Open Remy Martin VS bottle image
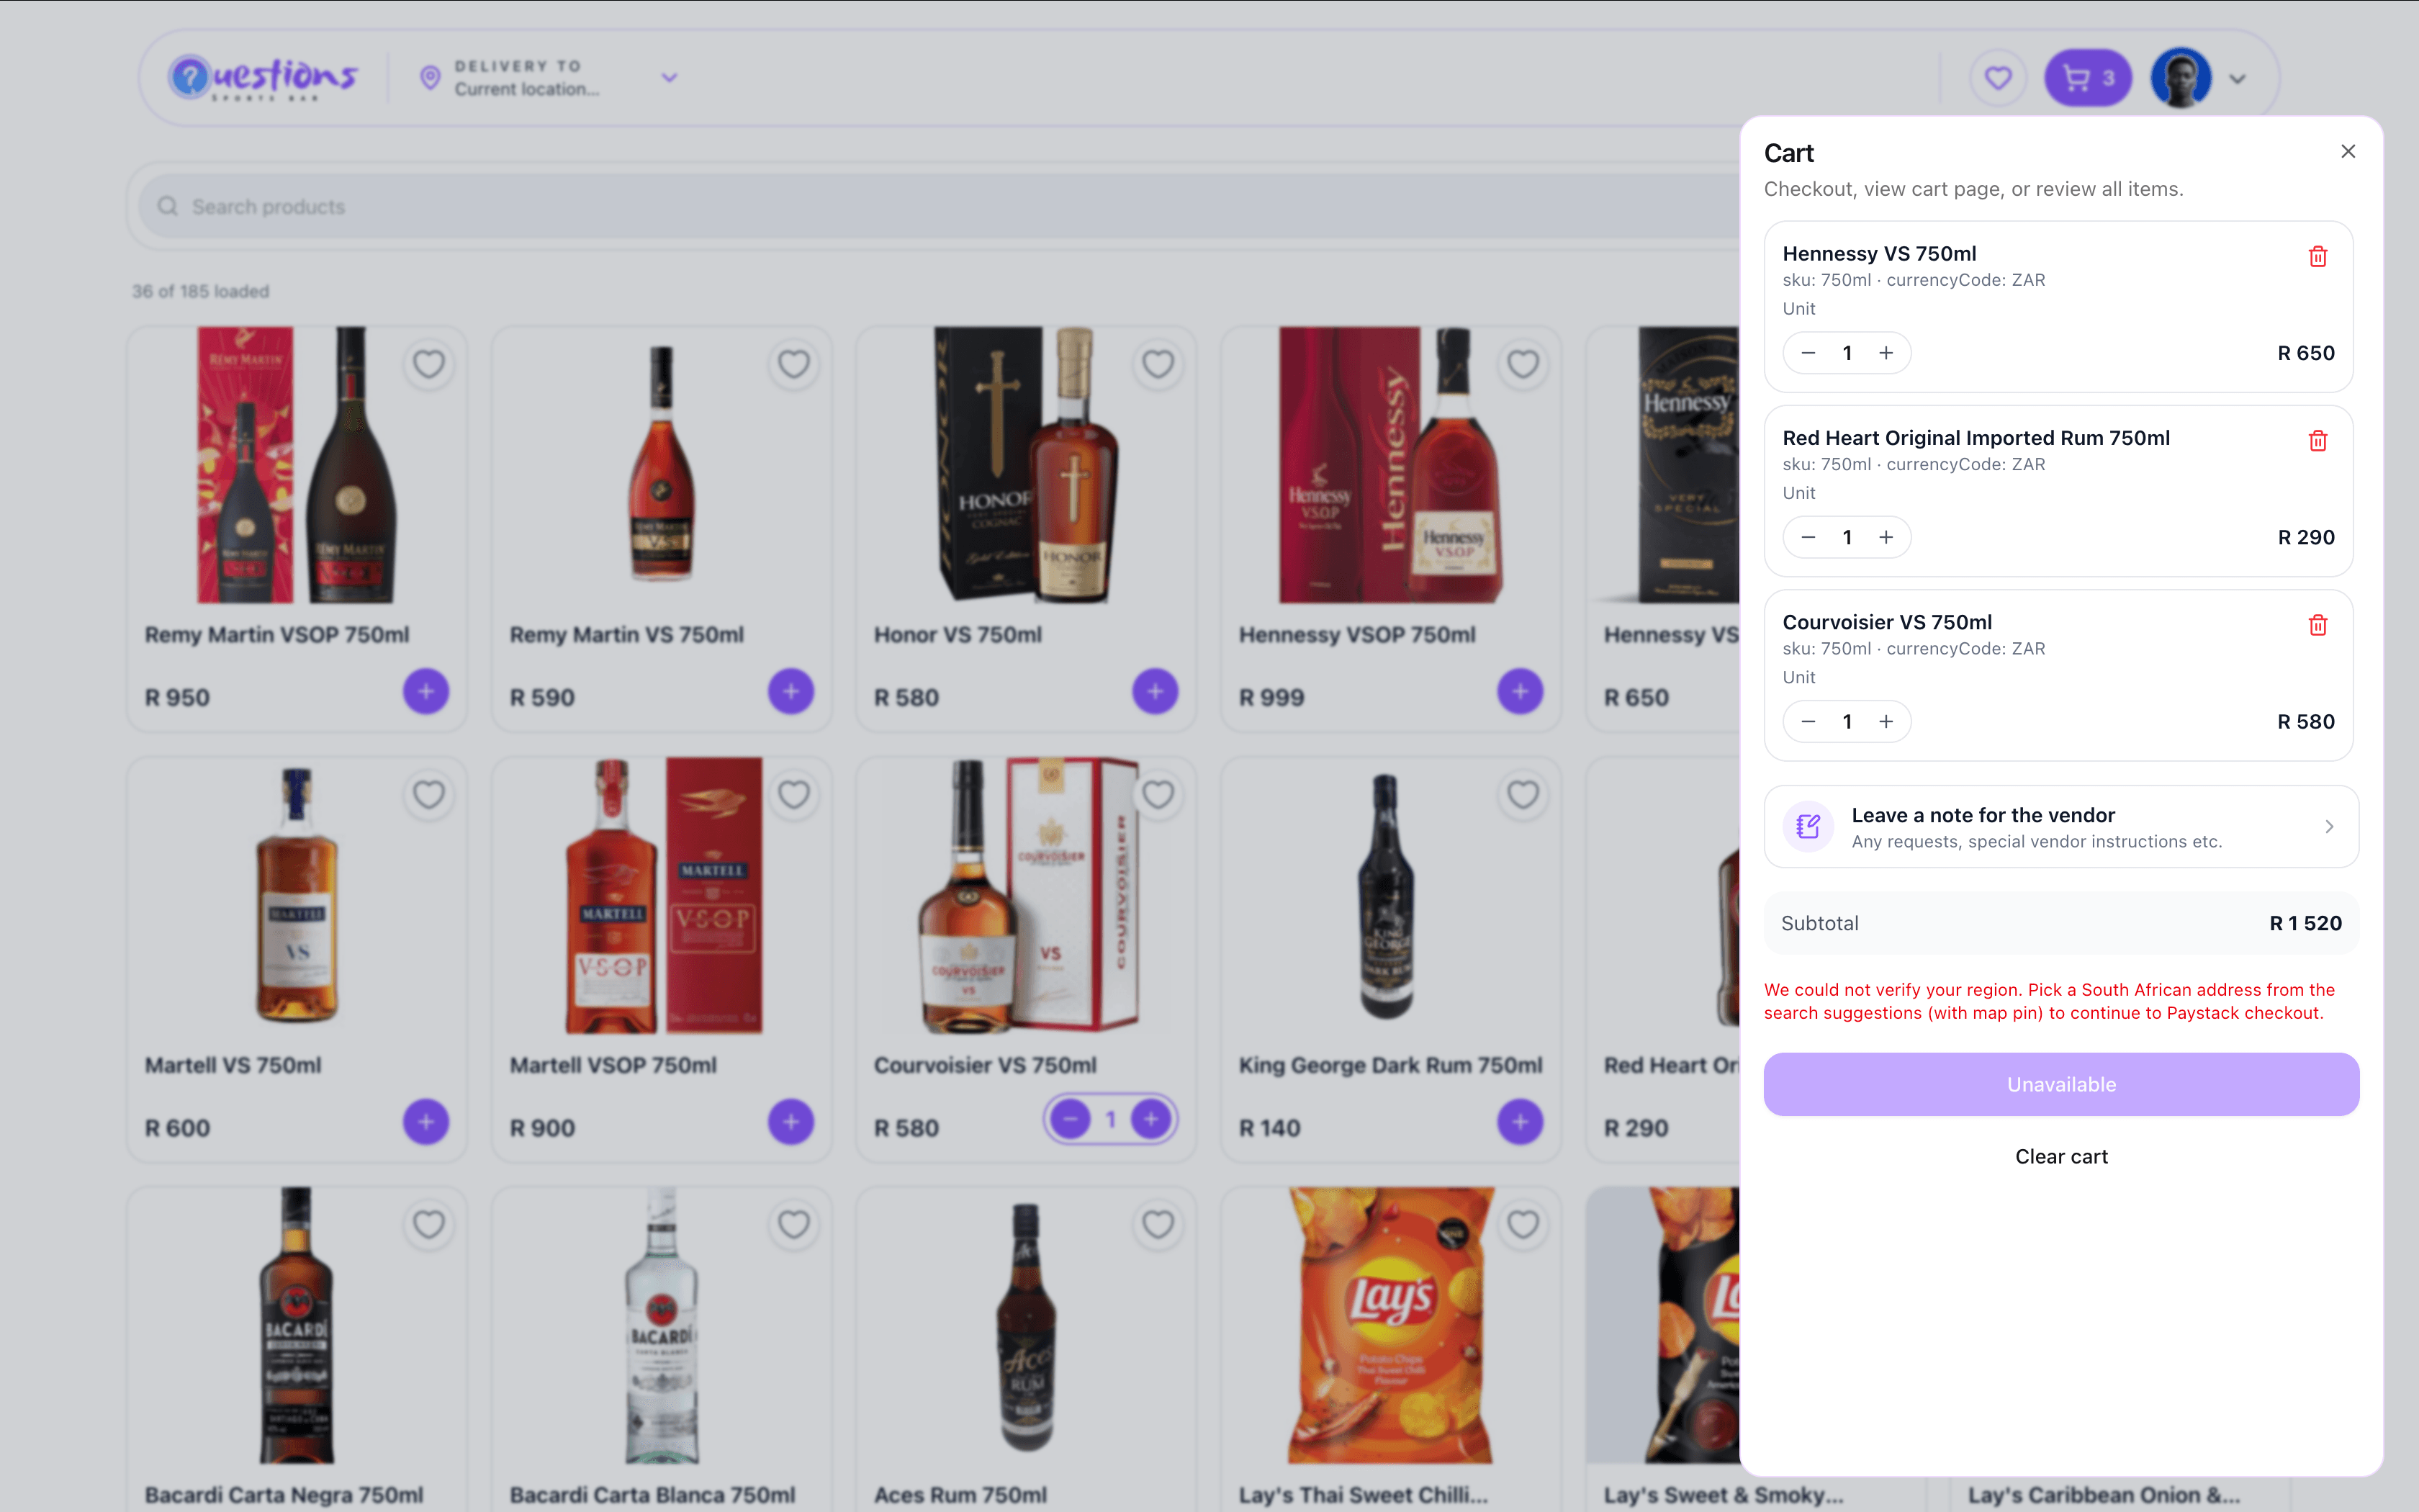 661,465
